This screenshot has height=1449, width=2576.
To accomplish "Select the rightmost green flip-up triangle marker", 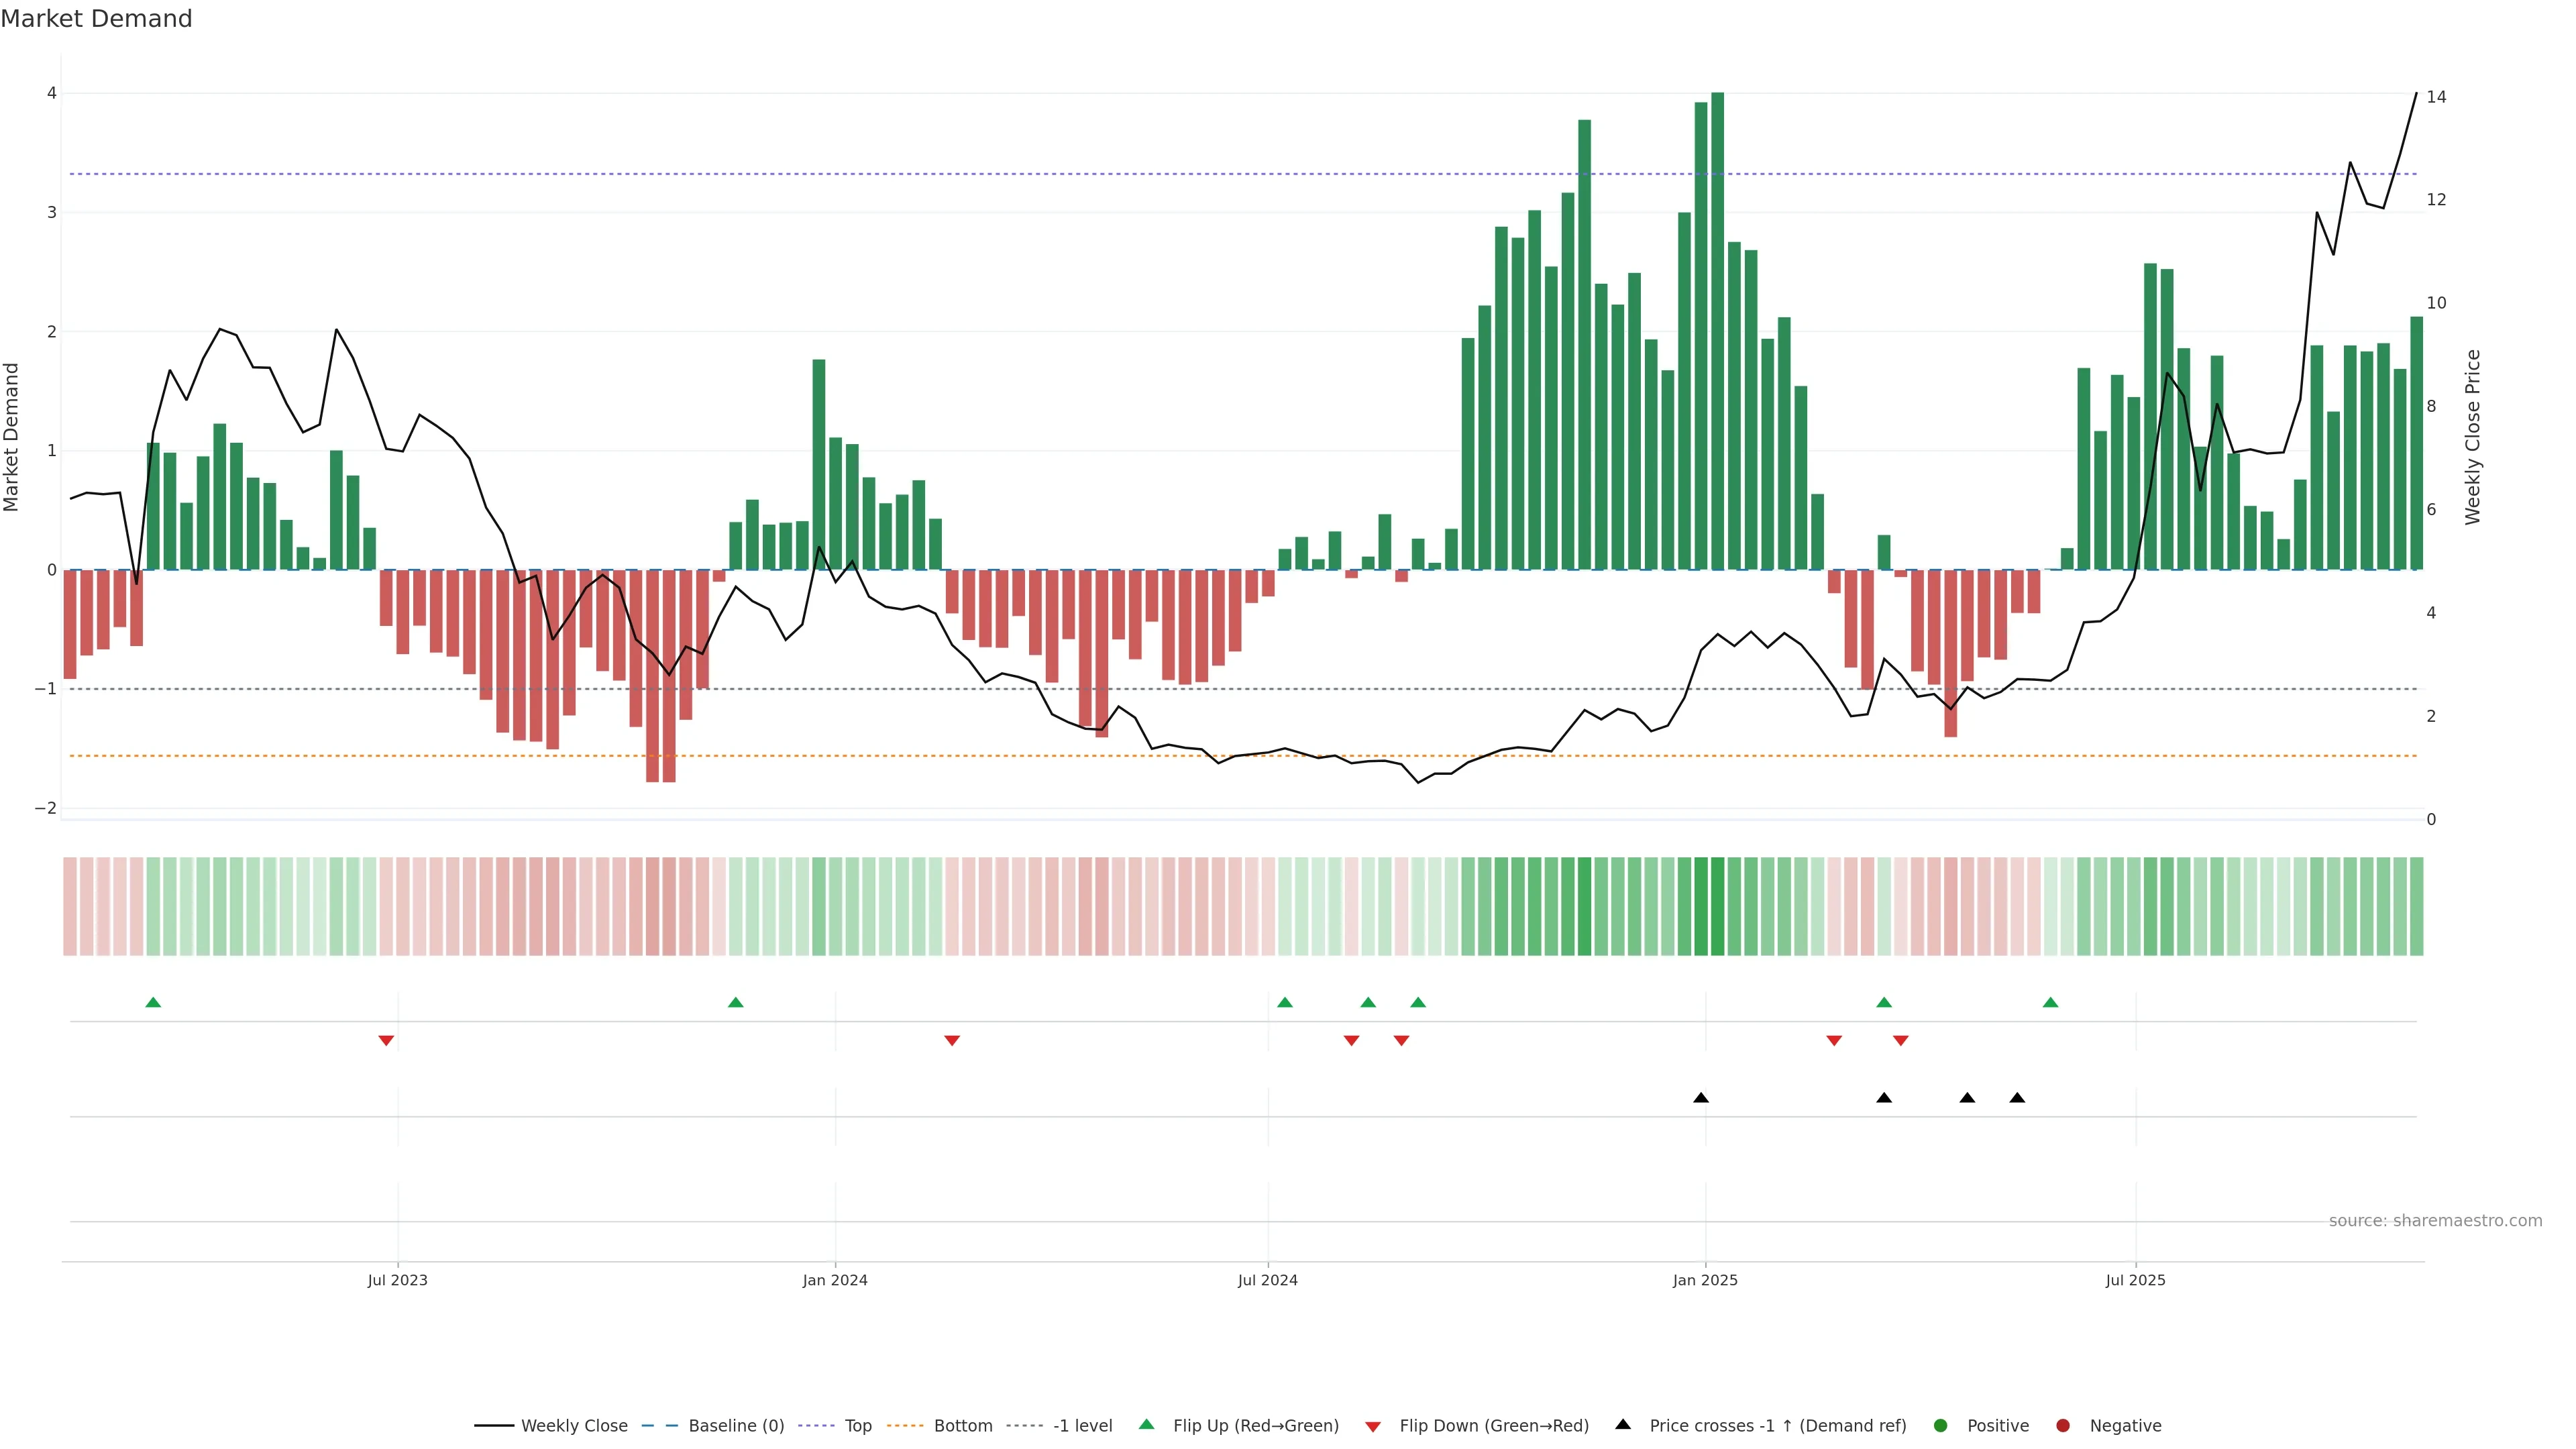I will click(2050, 1003).
